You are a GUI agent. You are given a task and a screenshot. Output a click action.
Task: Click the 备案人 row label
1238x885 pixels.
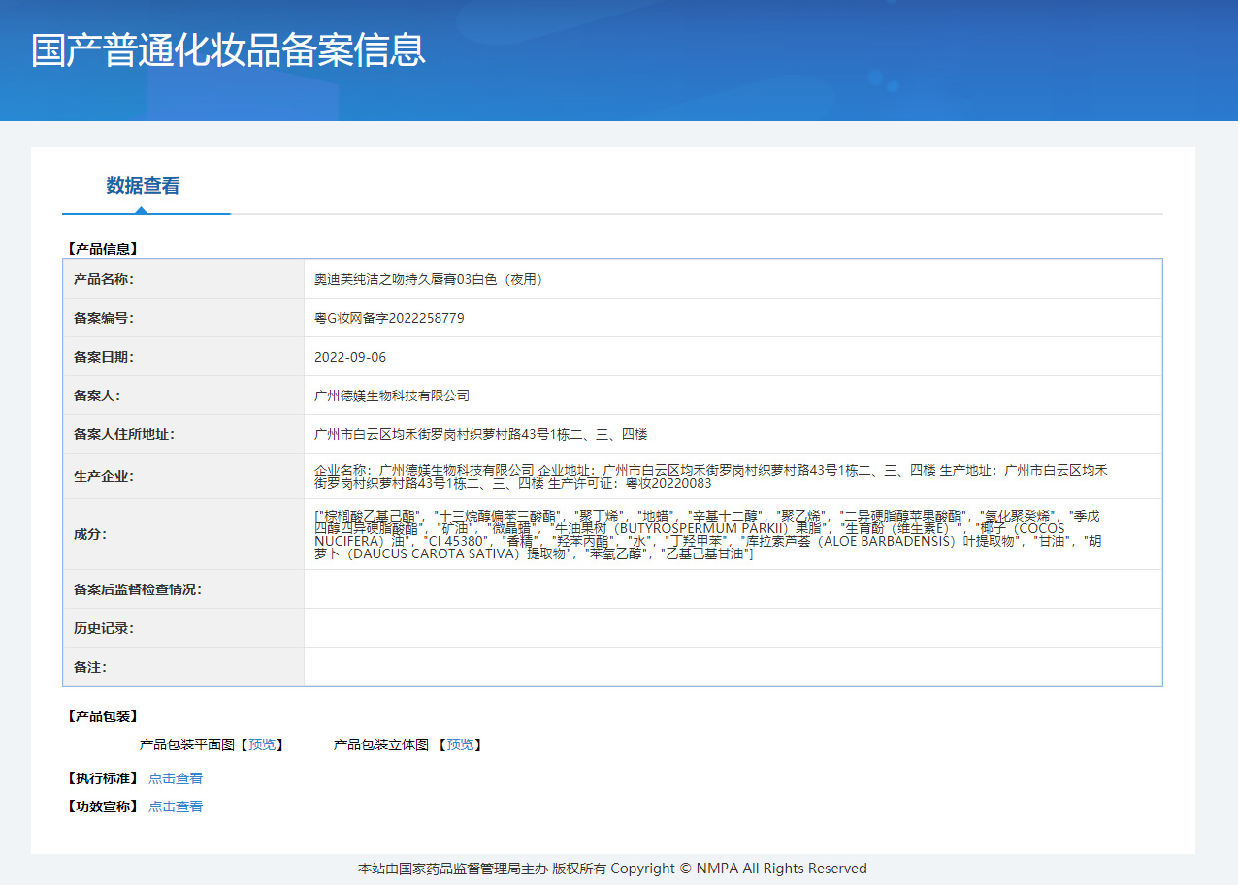97,395
